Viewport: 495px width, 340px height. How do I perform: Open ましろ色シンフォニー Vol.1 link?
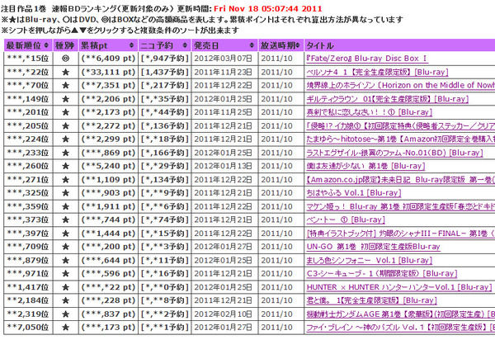point(370,261)
